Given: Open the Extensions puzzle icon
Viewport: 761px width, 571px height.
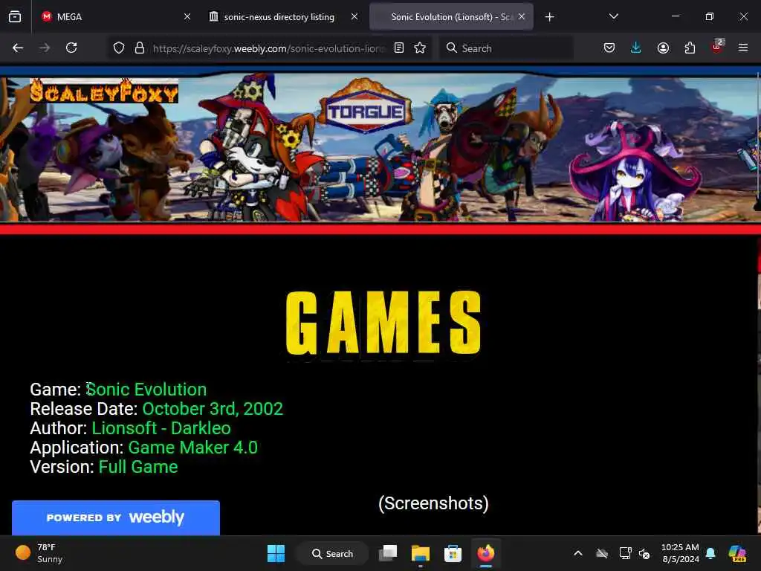Looking at the screenshot, I should pos(690,48).
